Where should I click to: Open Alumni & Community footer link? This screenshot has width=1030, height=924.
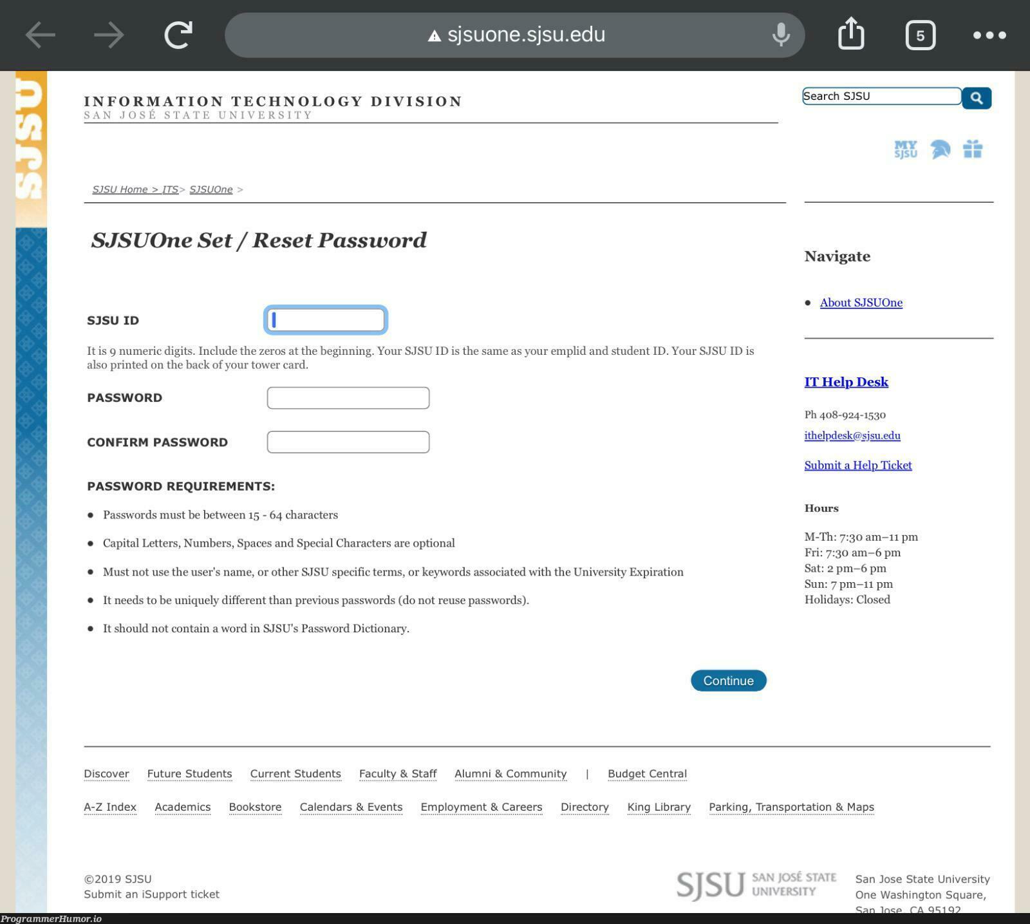(x=510, y=774)
